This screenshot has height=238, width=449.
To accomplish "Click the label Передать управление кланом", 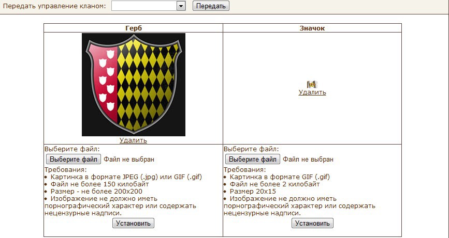I will pos(54,6).
